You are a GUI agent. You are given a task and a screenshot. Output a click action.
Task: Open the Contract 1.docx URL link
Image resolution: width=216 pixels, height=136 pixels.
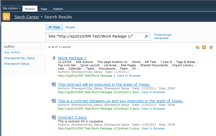tap(99, 92)
